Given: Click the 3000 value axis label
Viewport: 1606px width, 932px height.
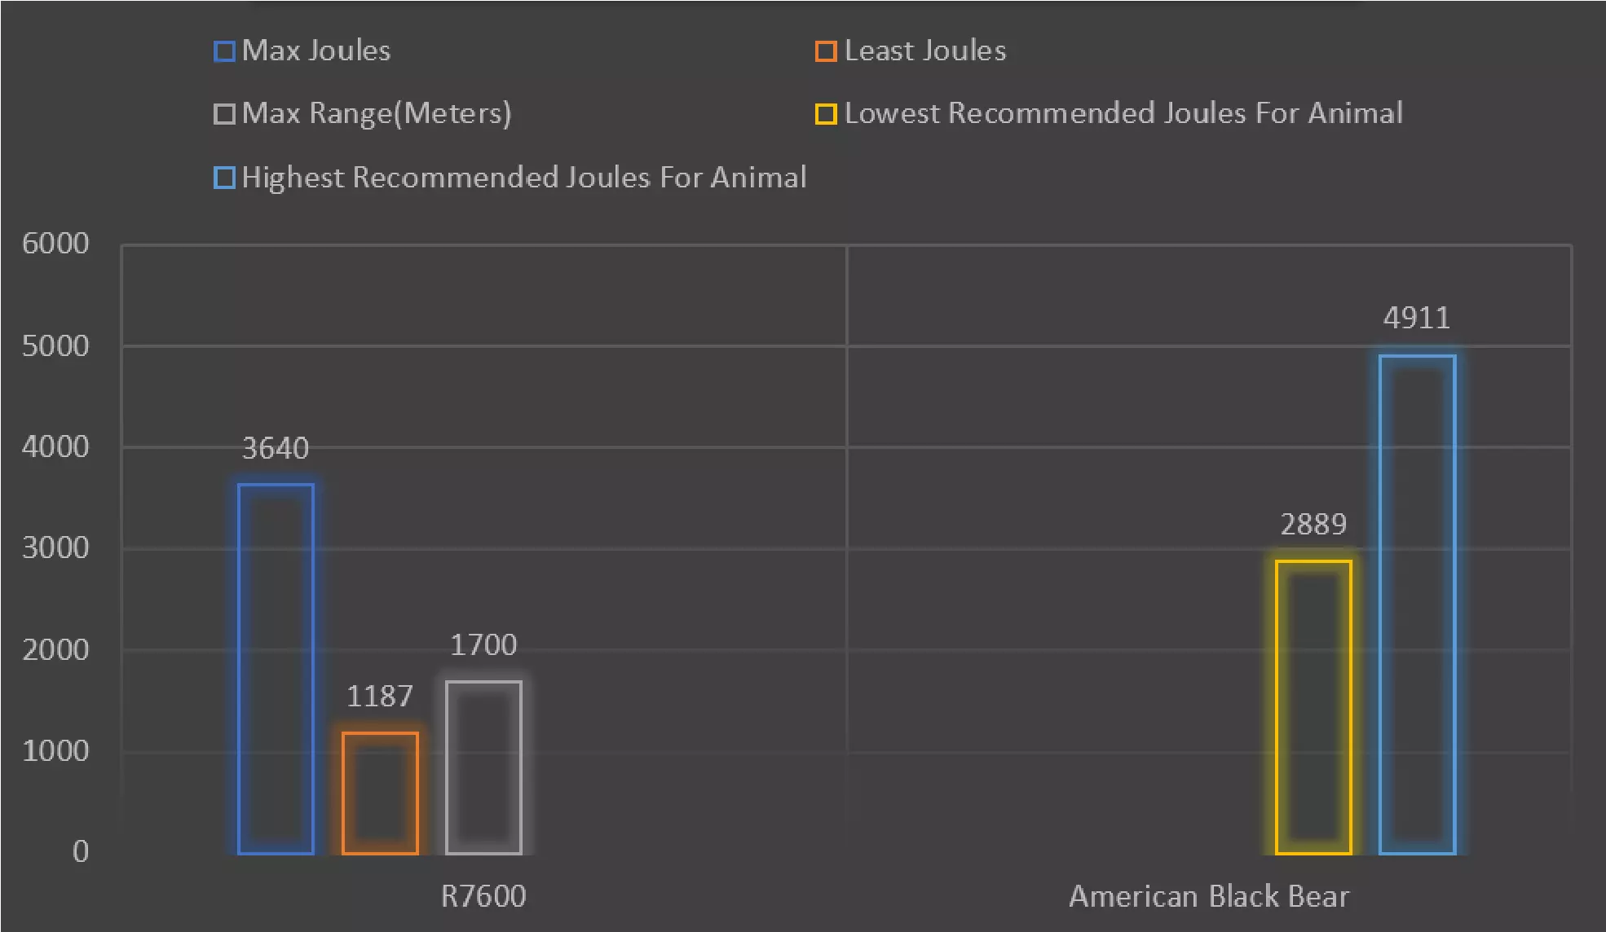Looking at the screenshot, I should [55, 548].
